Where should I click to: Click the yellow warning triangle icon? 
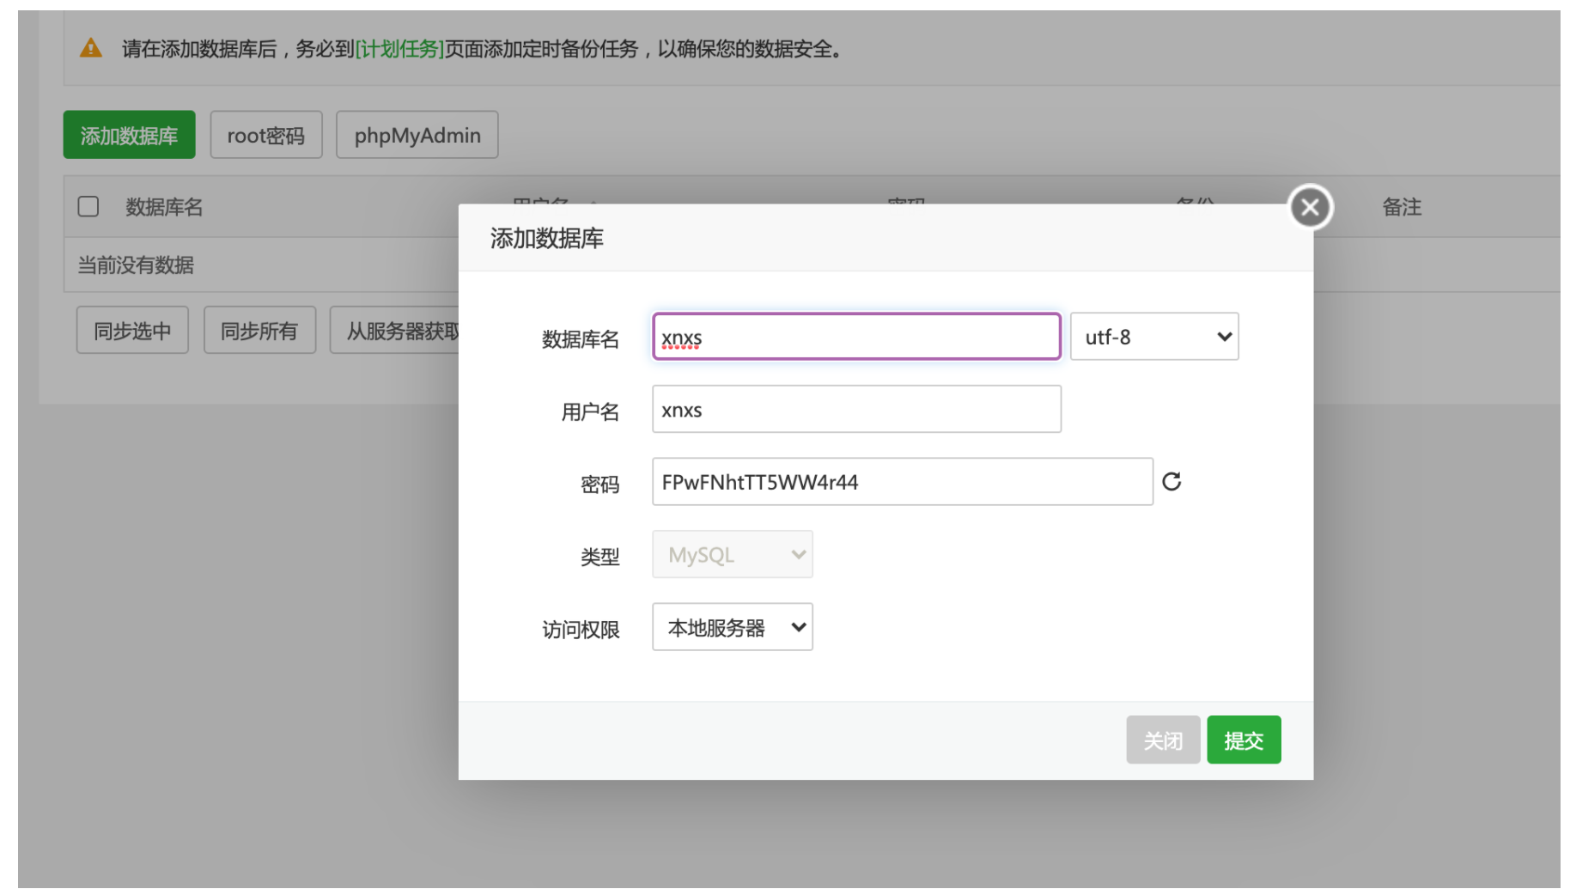(89, 49)
